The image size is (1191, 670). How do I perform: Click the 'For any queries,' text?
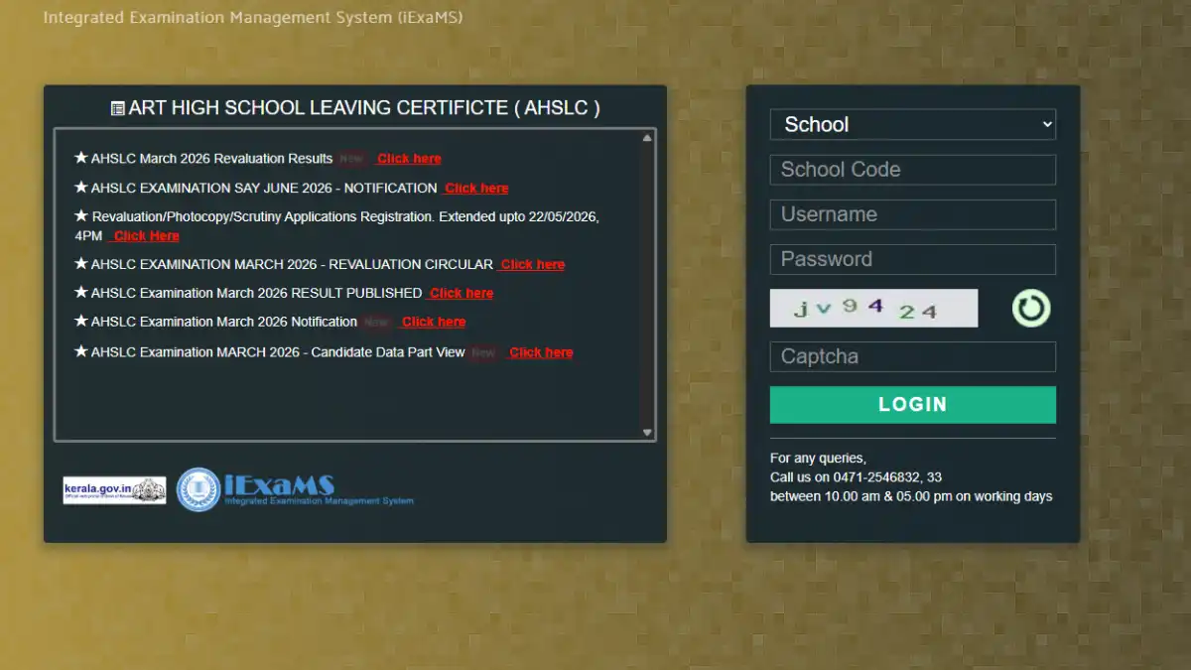(818, 459)
